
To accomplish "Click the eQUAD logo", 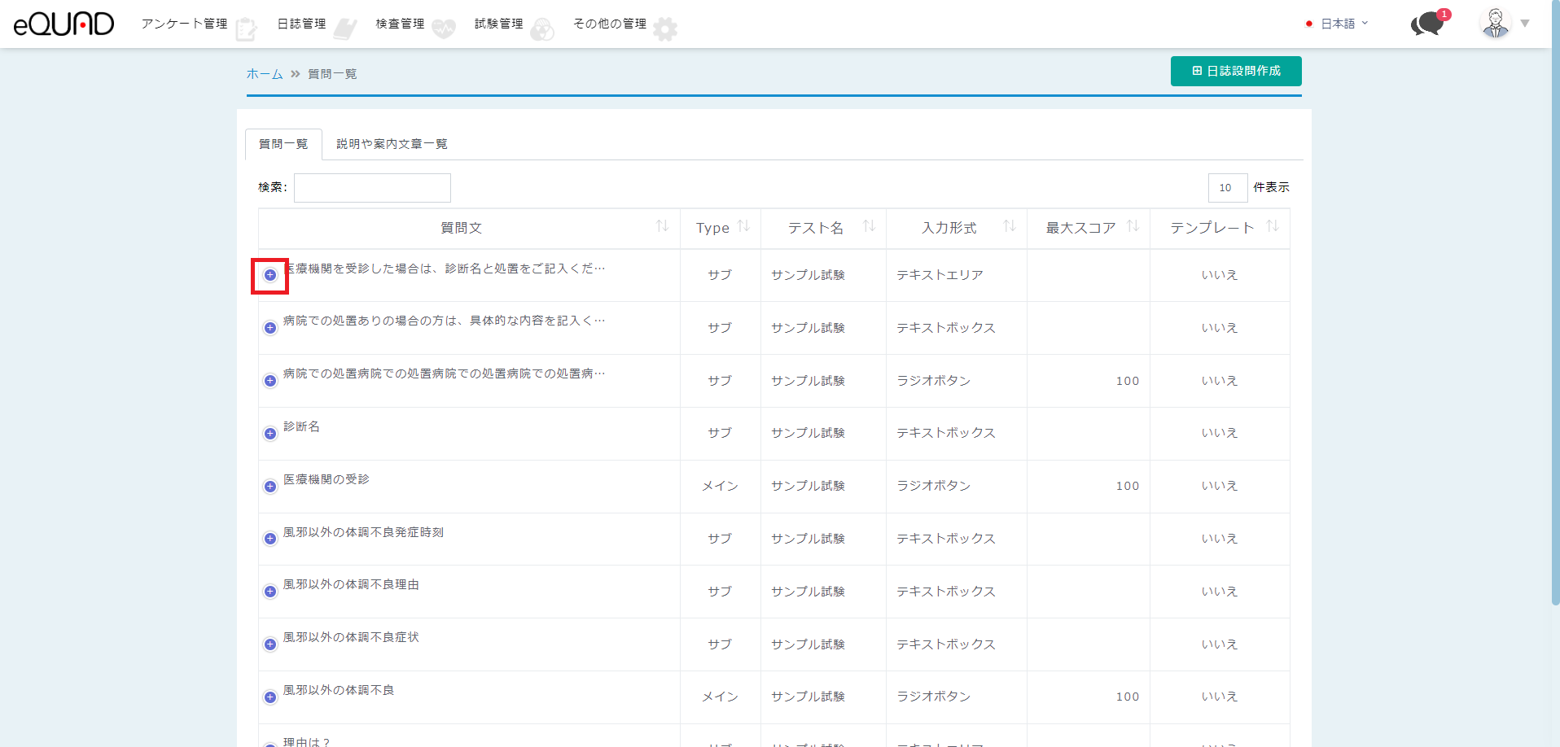I will click(64, 24).
